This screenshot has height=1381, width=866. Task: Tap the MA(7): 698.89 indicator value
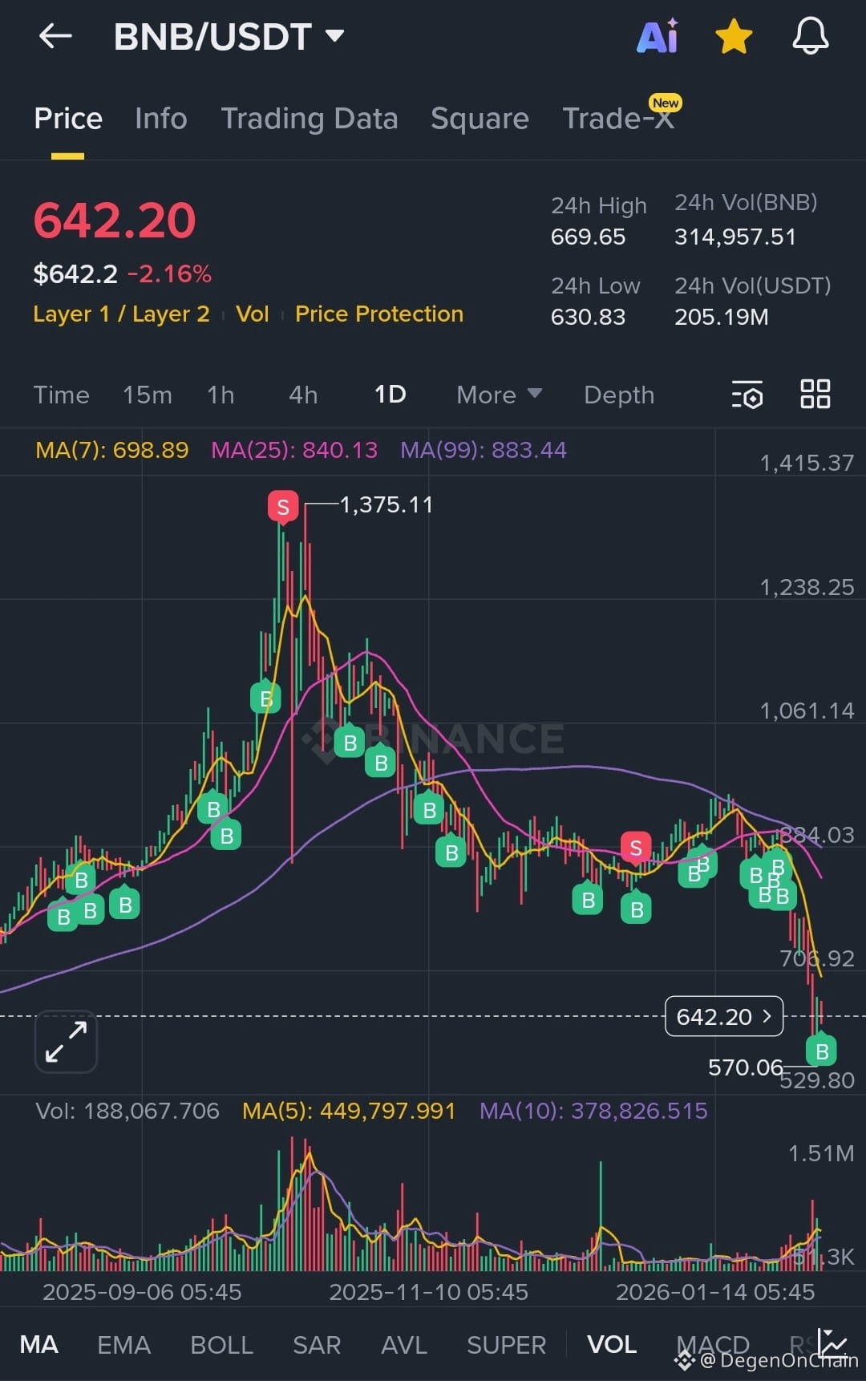click(x=112, y=450)
